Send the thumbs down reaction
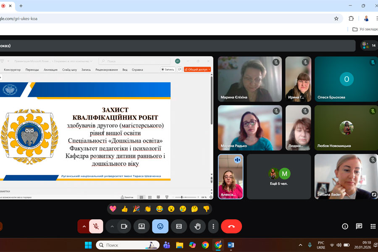Viewport: 378px width, 252px height. tap(206, 209)
